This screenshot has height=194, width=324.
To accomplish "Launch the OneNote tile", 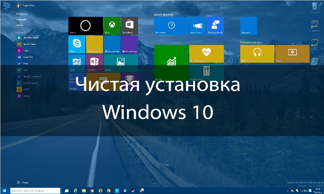I will click(94, 63).
